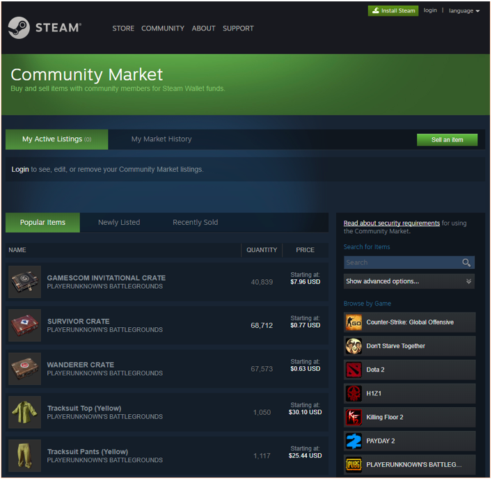Click the $0.63 USD price
Screen dimensions: 492x481
305,369
